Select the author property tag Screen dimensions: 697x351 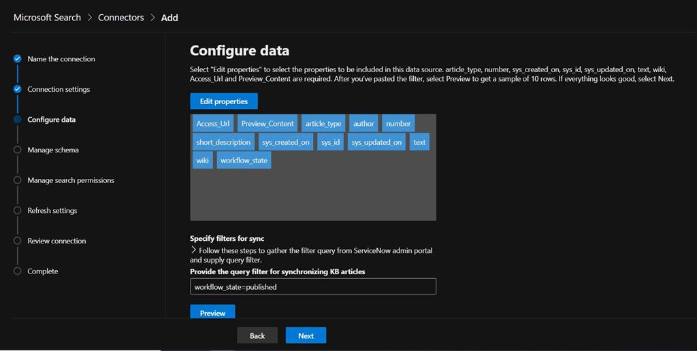click(363, 124)
